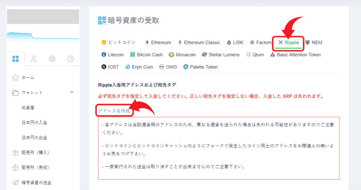The height and width of the screenshot is (190, 361).
Task: Go to ホーム in the sidebar
Action: coord(28,78)
